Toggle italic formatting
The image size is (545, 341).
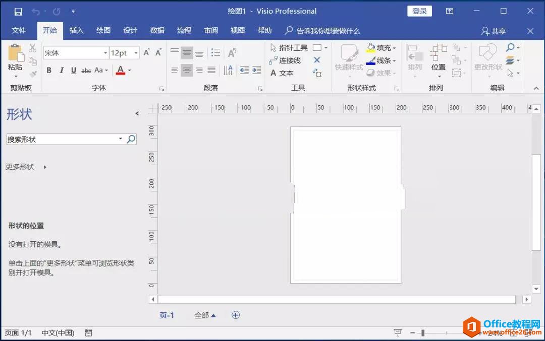click(x=61, y=70)
